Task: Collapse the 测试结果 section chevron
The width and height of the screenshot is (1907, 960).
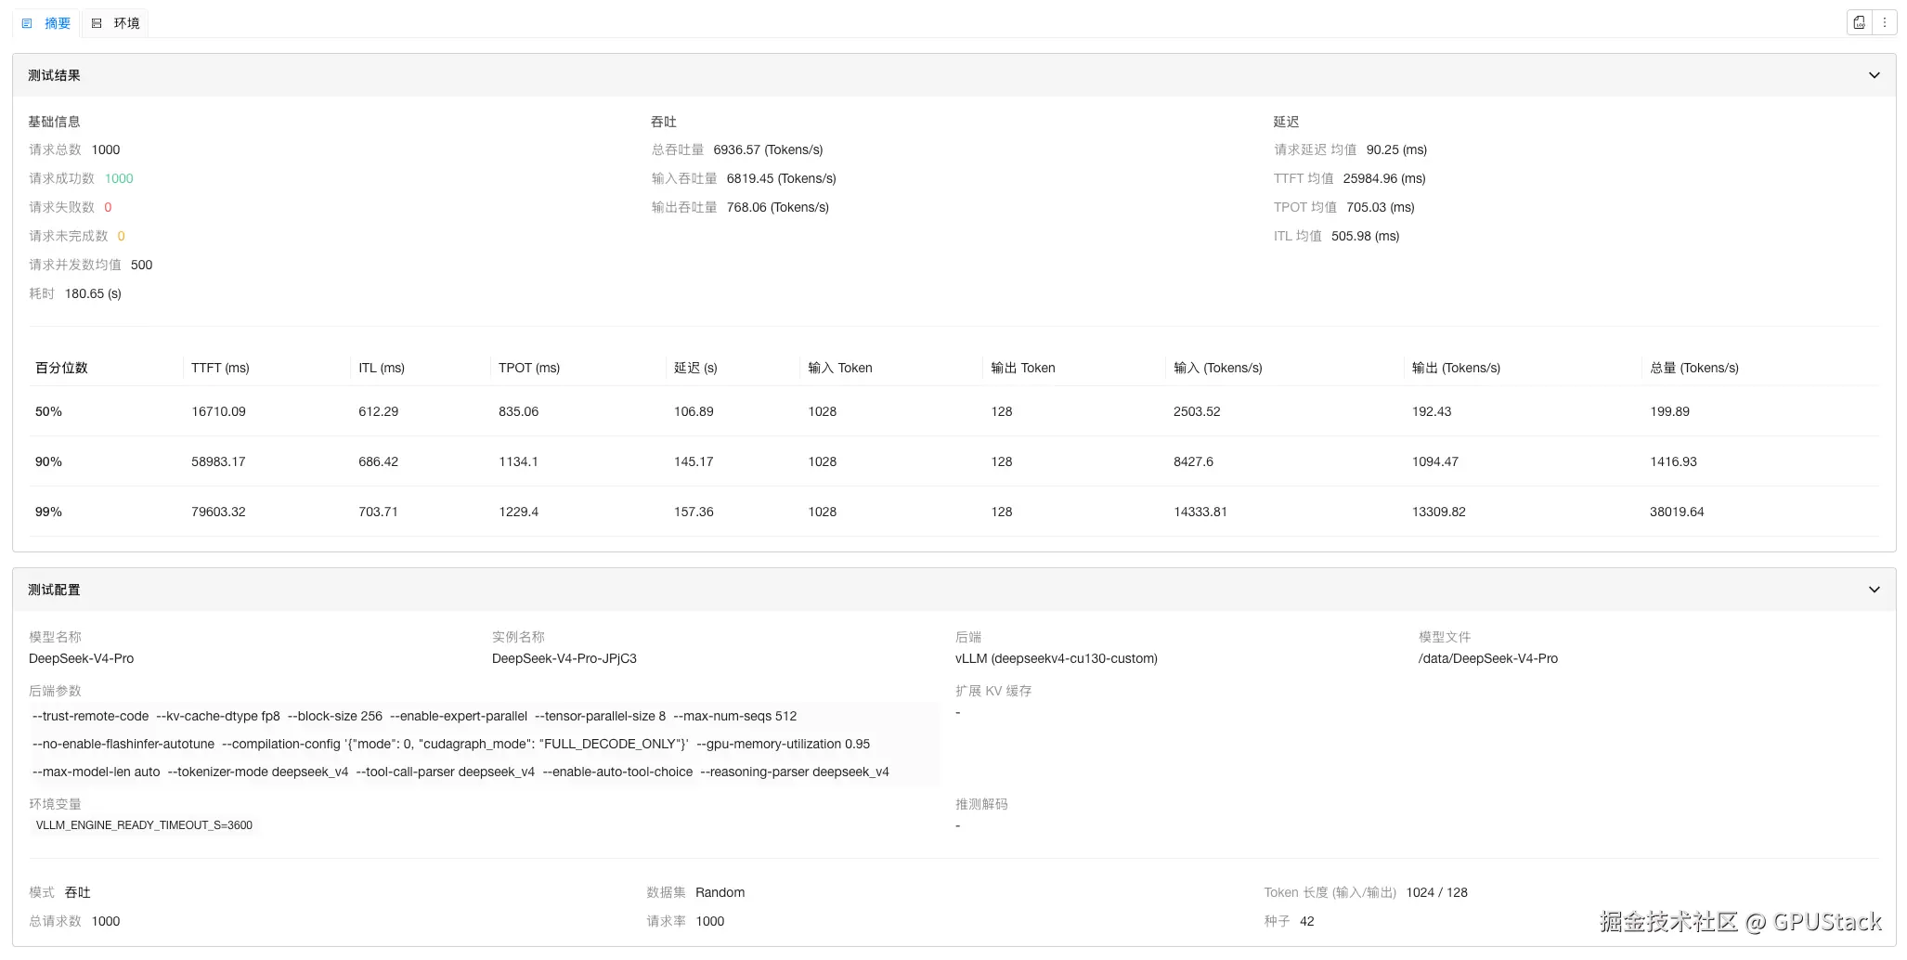Action: [x=1875, y=75]
